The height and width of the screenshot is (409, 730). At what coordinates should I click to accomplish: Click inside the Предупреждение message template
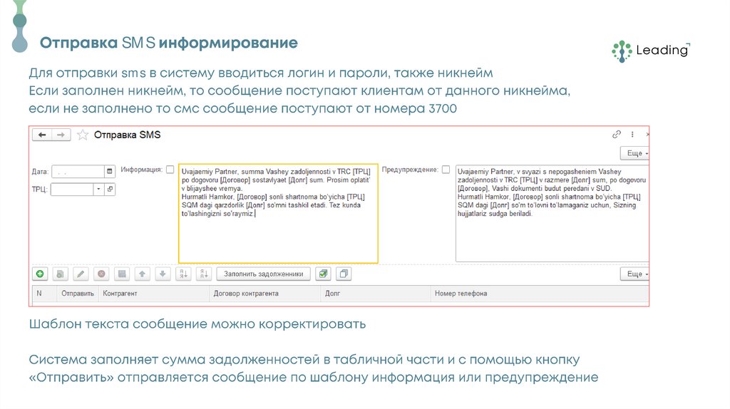click(552, 213)
